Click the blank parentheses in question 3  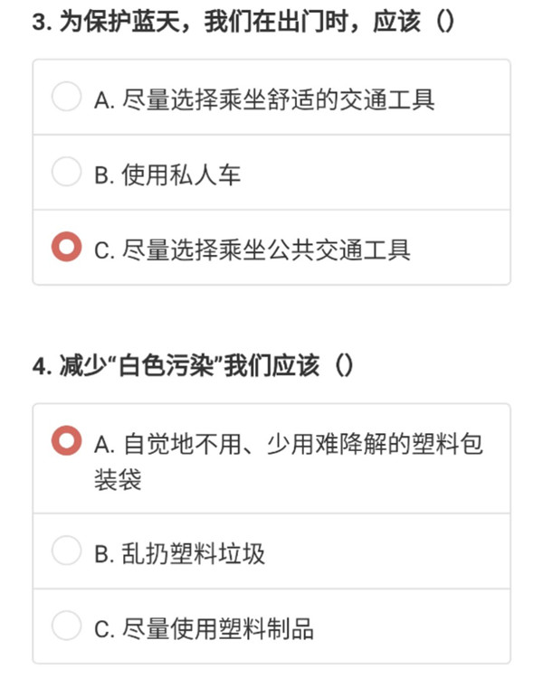pyautogui.click(x=444, y=22)
